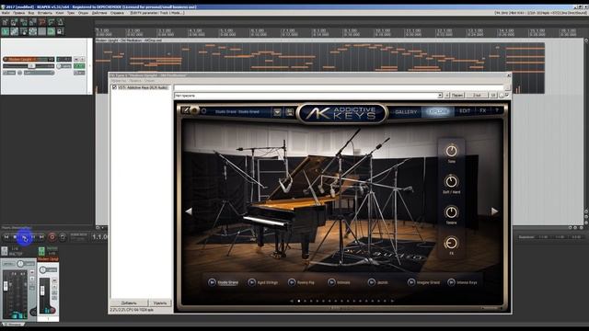Image resolution: width=589 pixels, height=331 pixels.
Task: Toggle the gray grid lines toolbar icon
Action: (x=41, y=31)
